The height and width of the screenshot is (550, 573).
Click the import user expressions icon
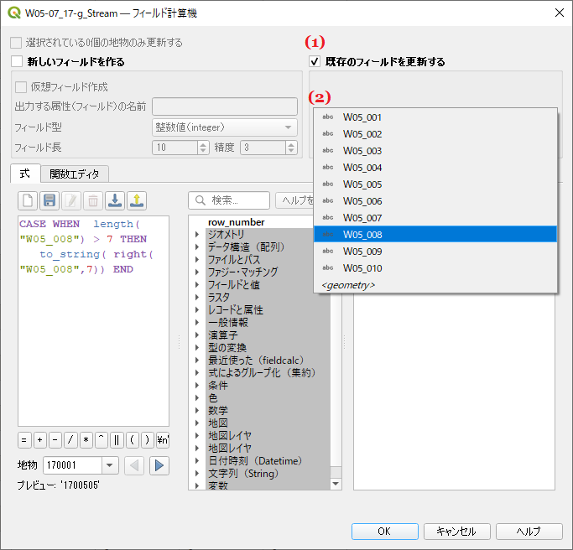click(115, 200)
